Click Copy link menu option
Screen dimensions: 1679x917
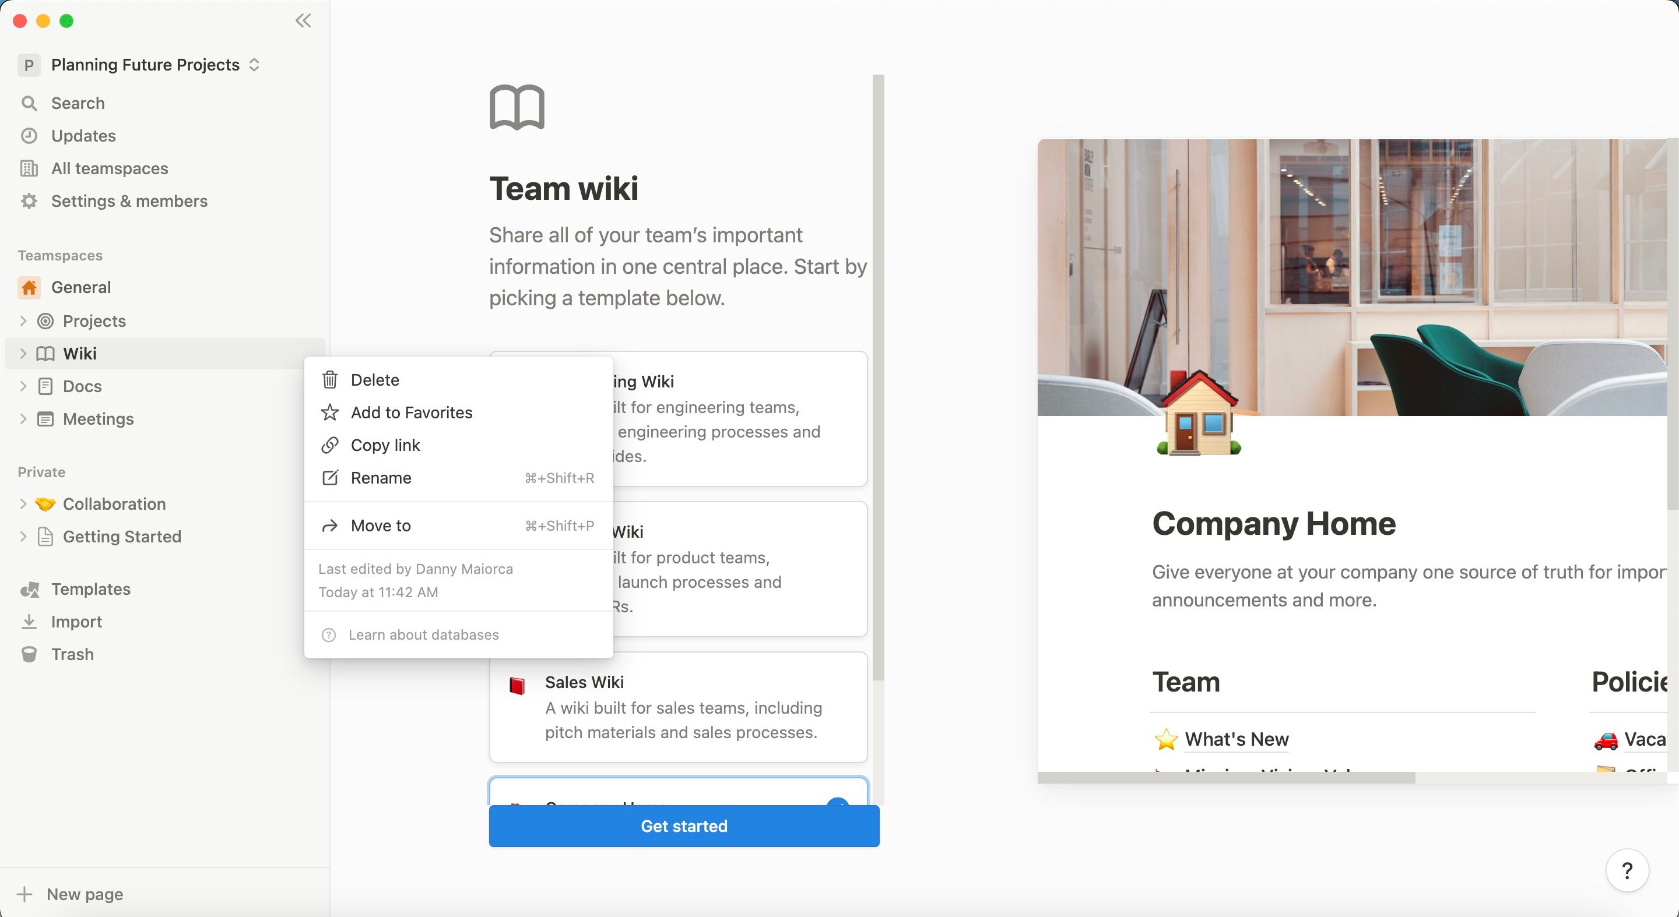385,445
